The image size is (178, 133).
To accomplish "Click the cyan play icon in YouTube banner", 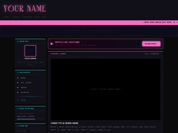I will (52, 44).
